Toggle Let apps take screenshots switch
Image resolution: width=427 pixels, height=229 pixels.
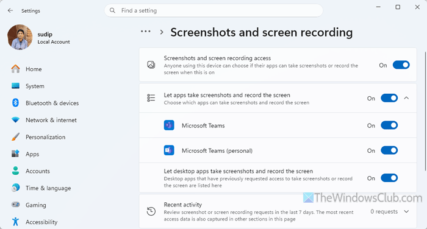pyautogui.click(x=389, y=98)
